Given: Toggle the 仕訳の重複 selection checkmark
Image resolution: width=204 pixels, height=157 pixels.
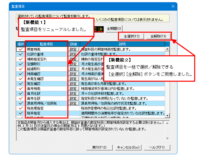Looking at the screenshot, I should pos(21,54).
